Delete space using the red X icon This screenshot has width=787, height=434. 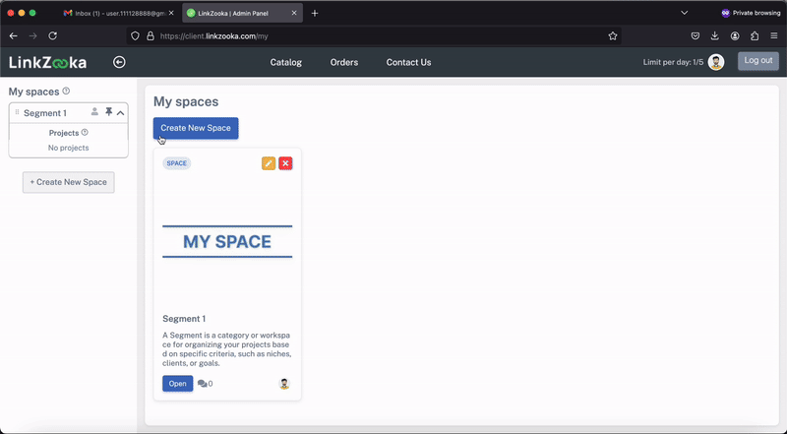(x=285, y=163)
